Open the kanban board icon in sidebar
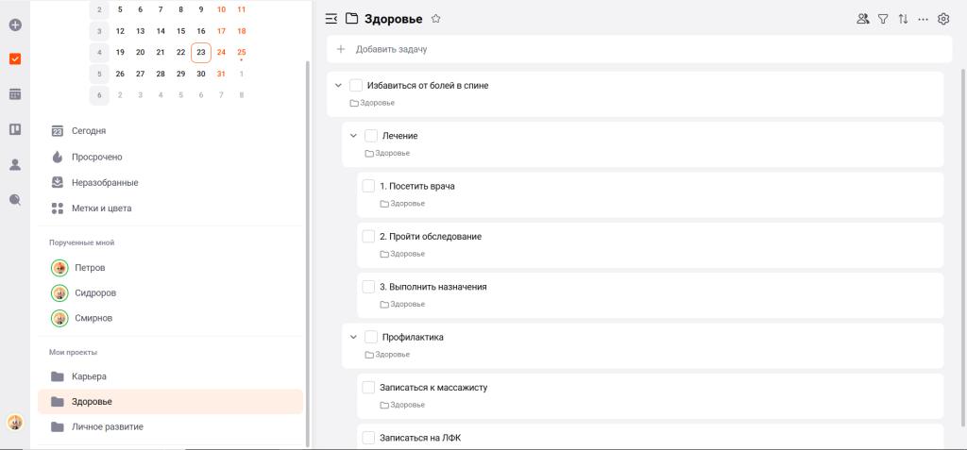This screenshot has width=967, height=450. tap(15, 129)
